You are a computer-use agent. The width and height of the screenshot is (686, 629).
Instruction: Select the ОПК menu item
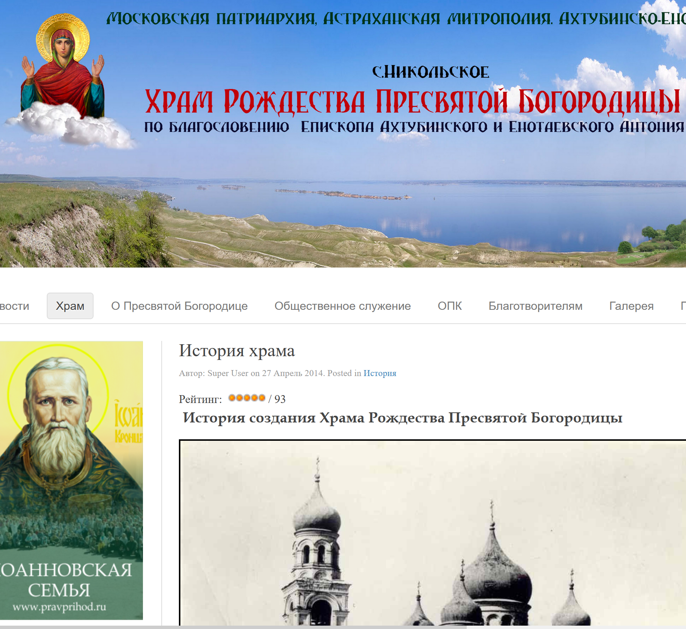point(449,306)
